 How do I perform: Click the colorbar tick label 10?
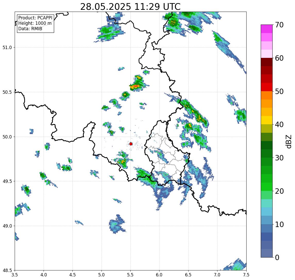(x=279, y=224)
